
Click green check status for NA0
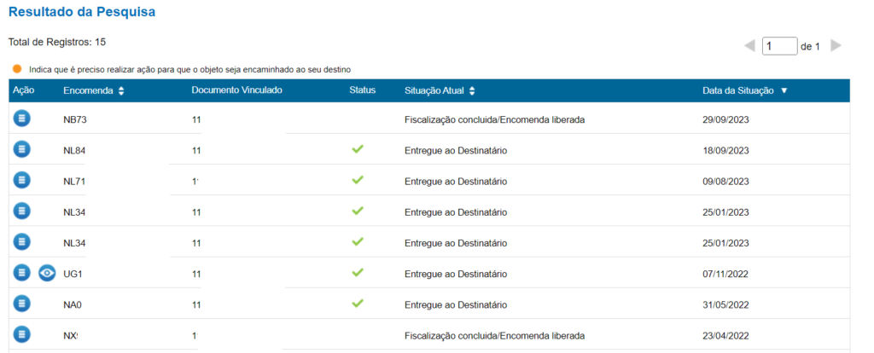tap(358, 303)
